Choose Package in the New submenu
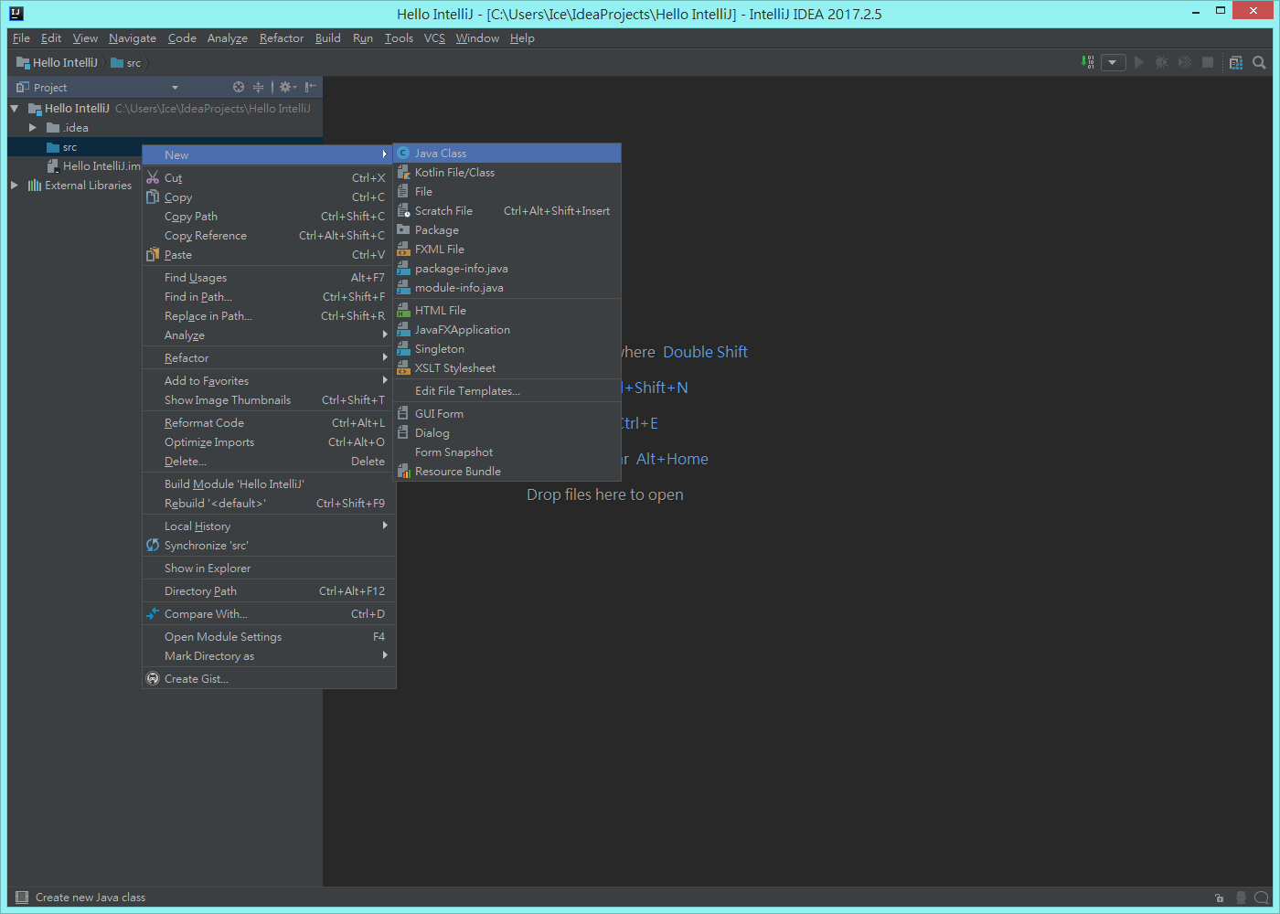 pyautogui.click(x=507, y=229)
